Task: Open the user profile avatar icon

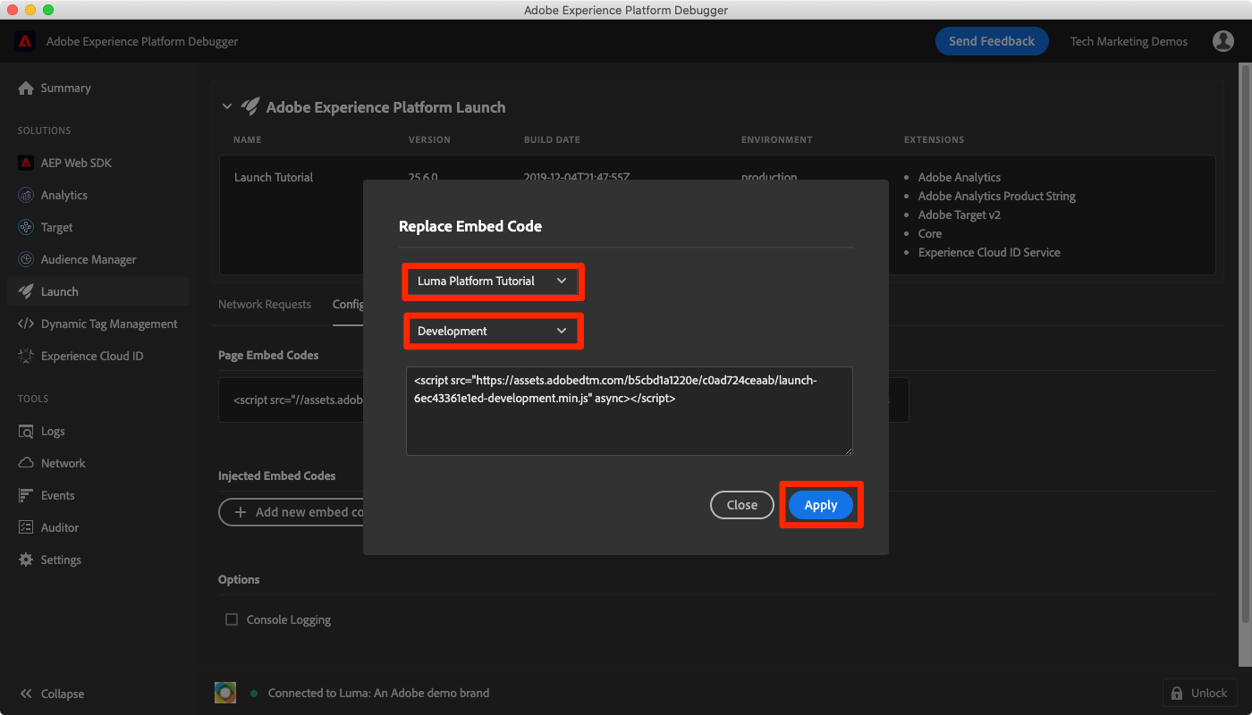Action: click(x=1222, y=41)
